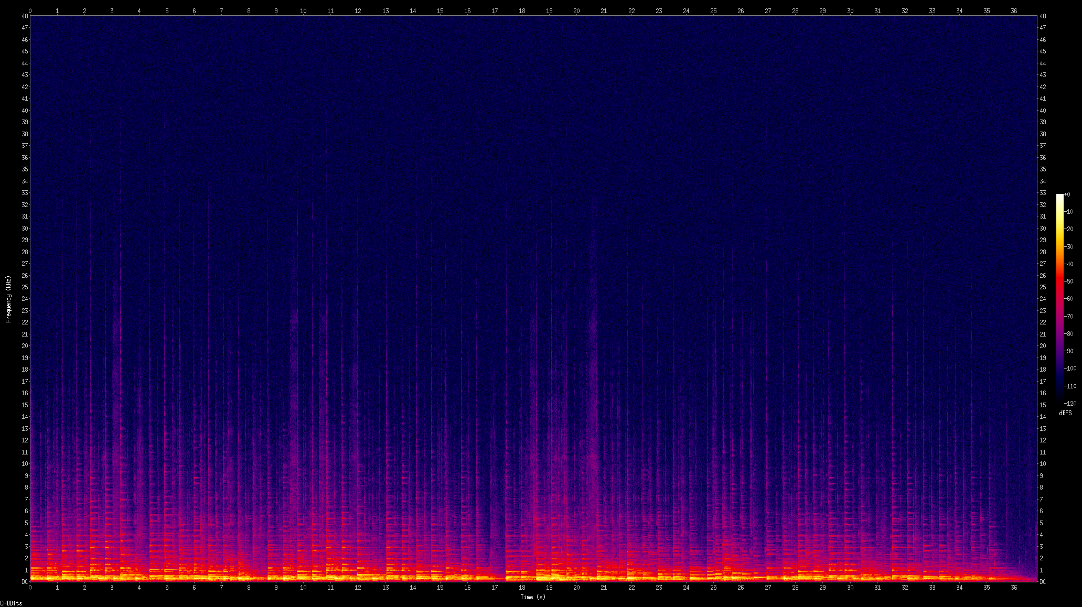Image resolution: width=1082 pixels, height=607 pixels.
Task: Click the 24 label on the left frequency axis
Action: click(25, 299)
